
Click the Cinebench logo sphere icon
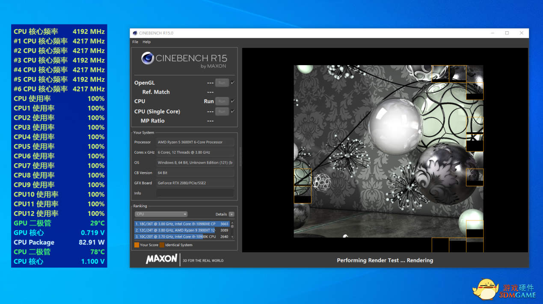(148, 58)
